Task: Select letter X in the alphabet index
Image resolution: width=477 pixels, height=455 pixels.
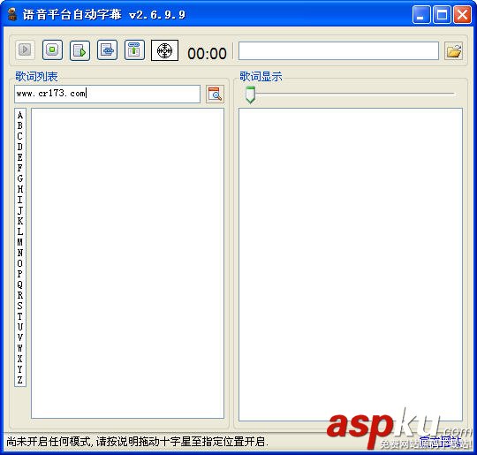Action: tap(20, 359)
